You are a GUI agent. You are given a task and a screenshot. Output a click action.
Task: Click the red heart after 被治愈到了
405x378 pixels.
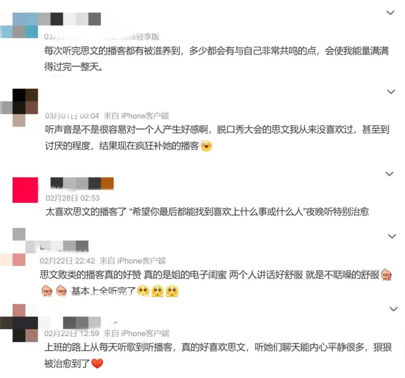97,363
